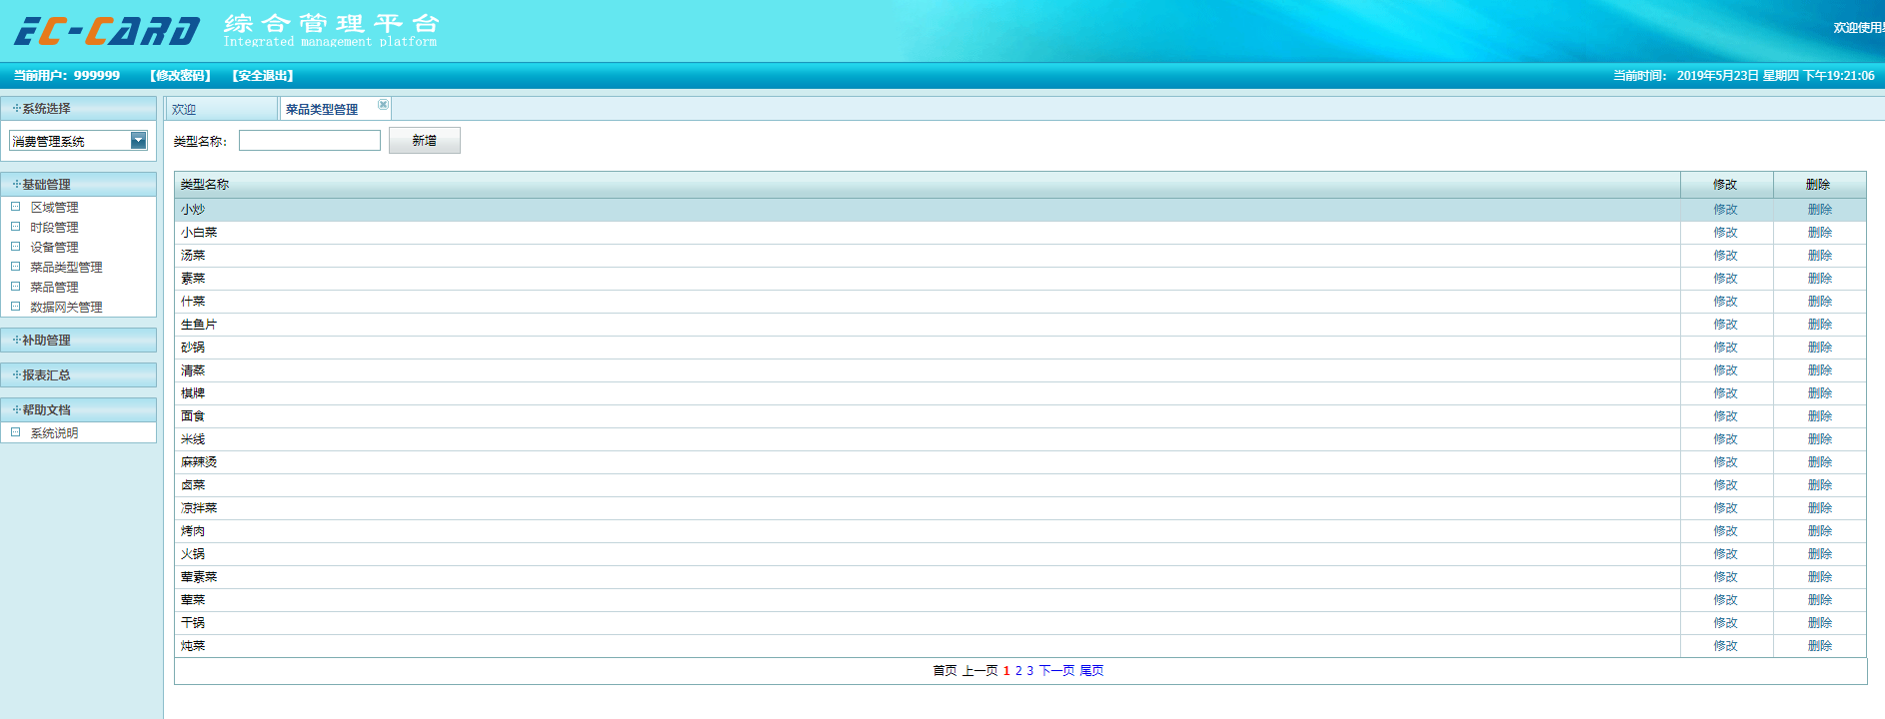
Task: Click the 当前用户: 999999 text
Action: 67,75
